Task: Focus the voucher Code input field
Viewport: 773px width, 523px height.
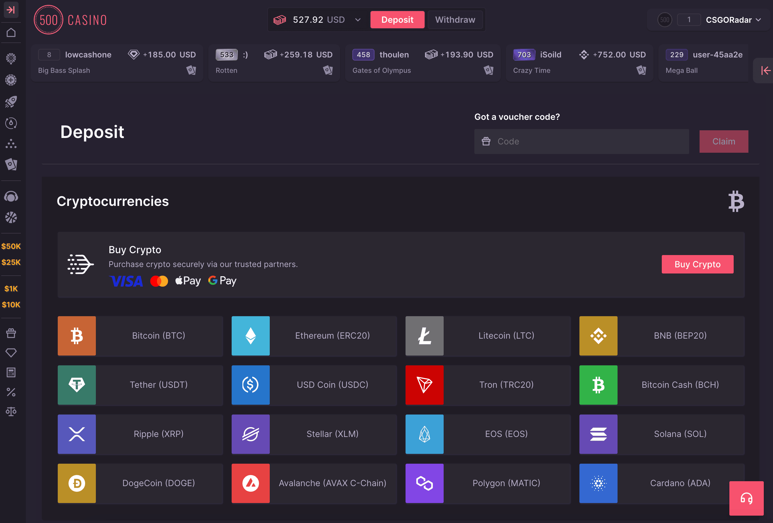Action: 581,141
